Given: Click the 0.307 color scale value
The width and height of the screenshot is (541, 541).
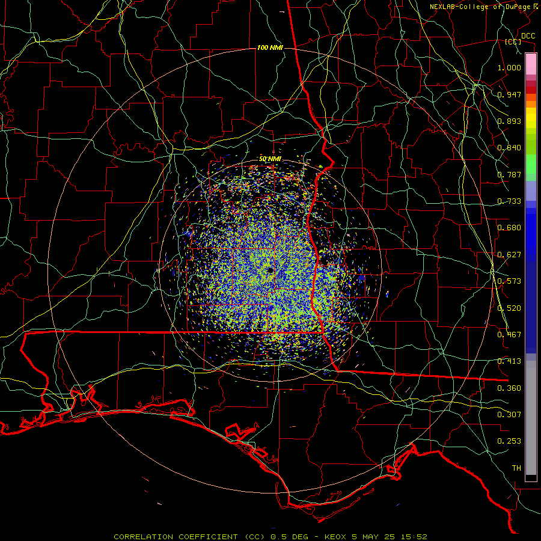Looking at the screenshot, I should [x=509, y=415].
